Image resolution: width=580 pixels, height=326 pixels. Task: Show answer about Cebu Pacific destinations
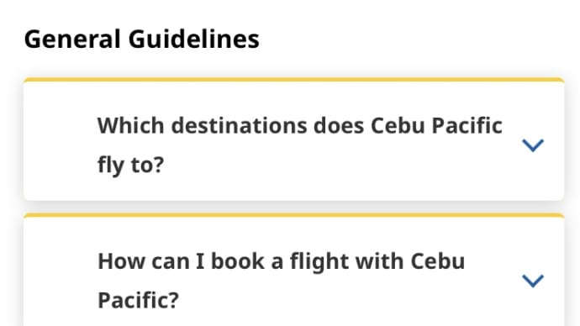tap(293, 139)
